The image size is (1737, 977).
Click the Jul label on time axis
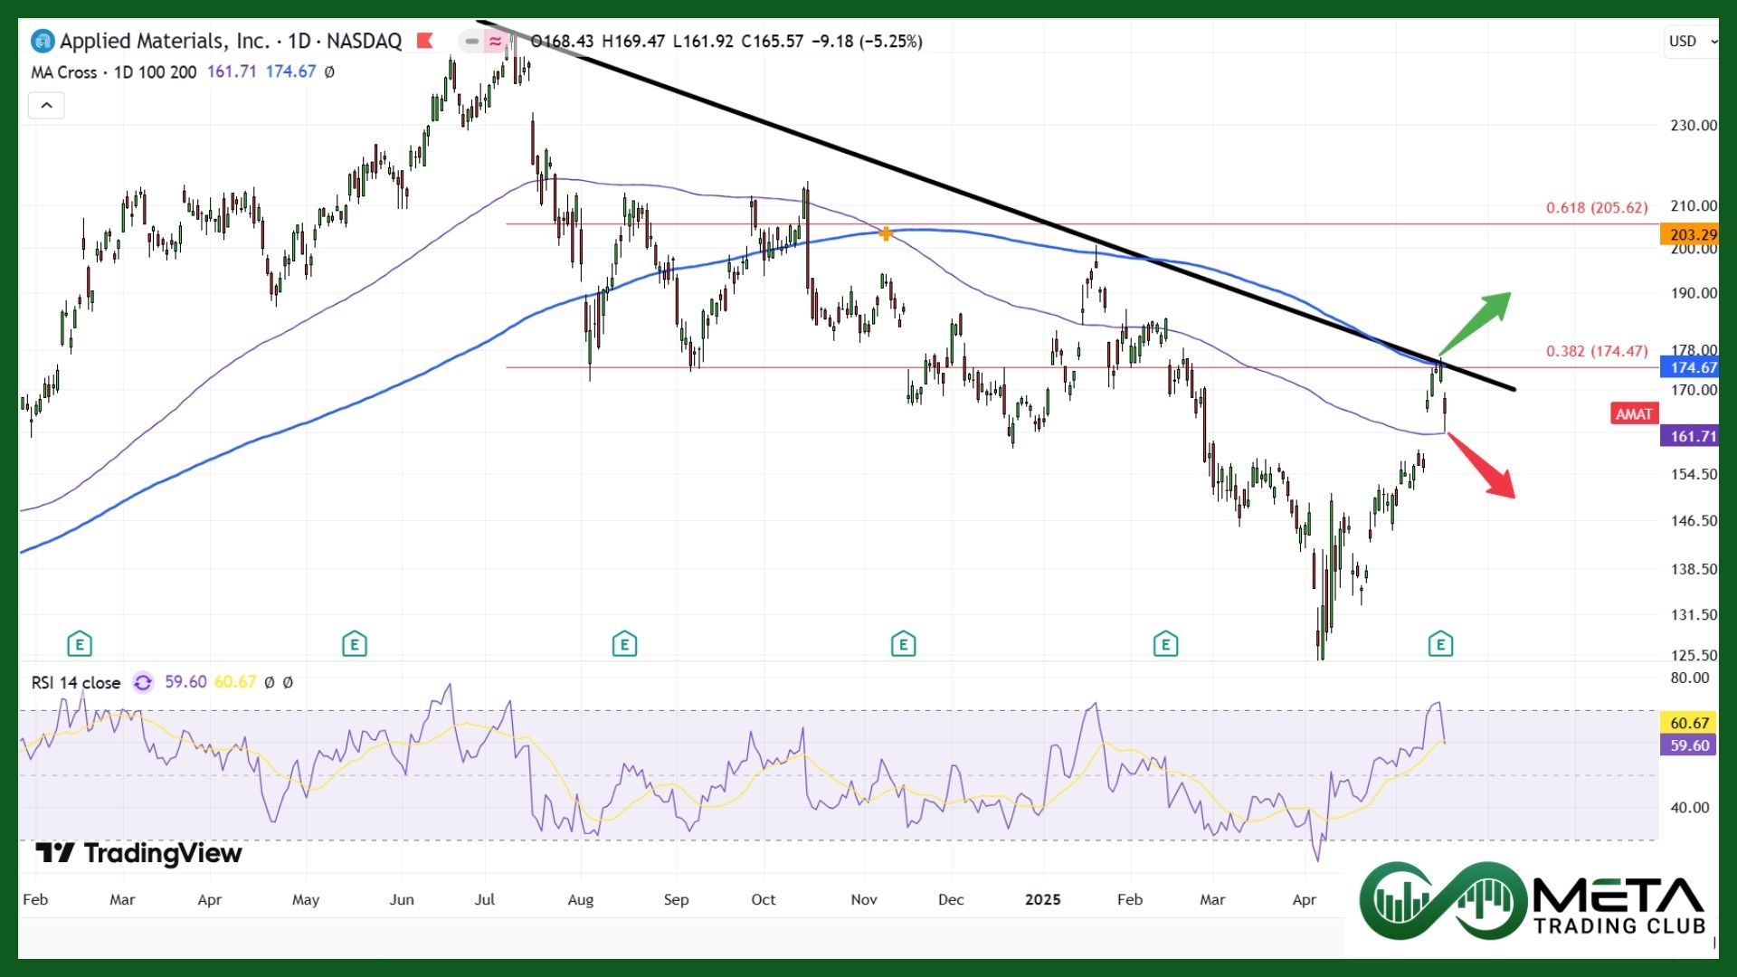[485, 900]
